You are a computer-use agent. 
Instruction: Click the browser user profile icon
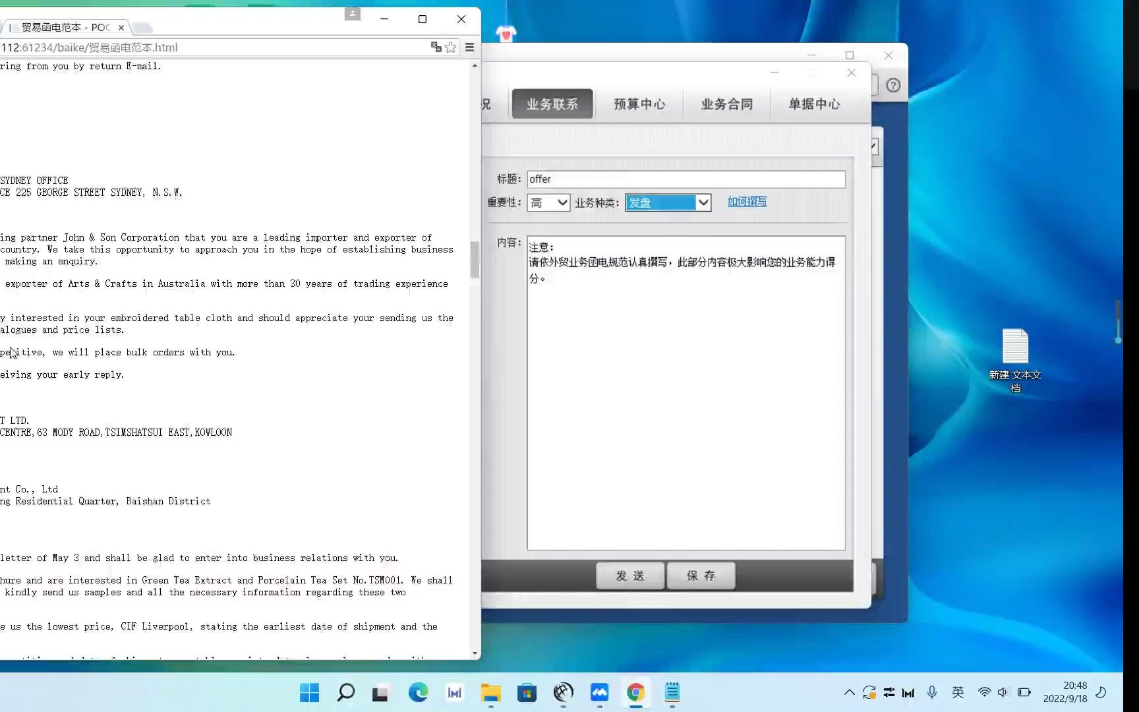click(353, 14)
